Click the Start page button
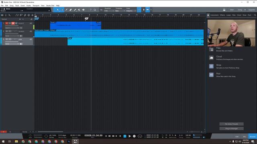257x144 pixels. [232, 10]
